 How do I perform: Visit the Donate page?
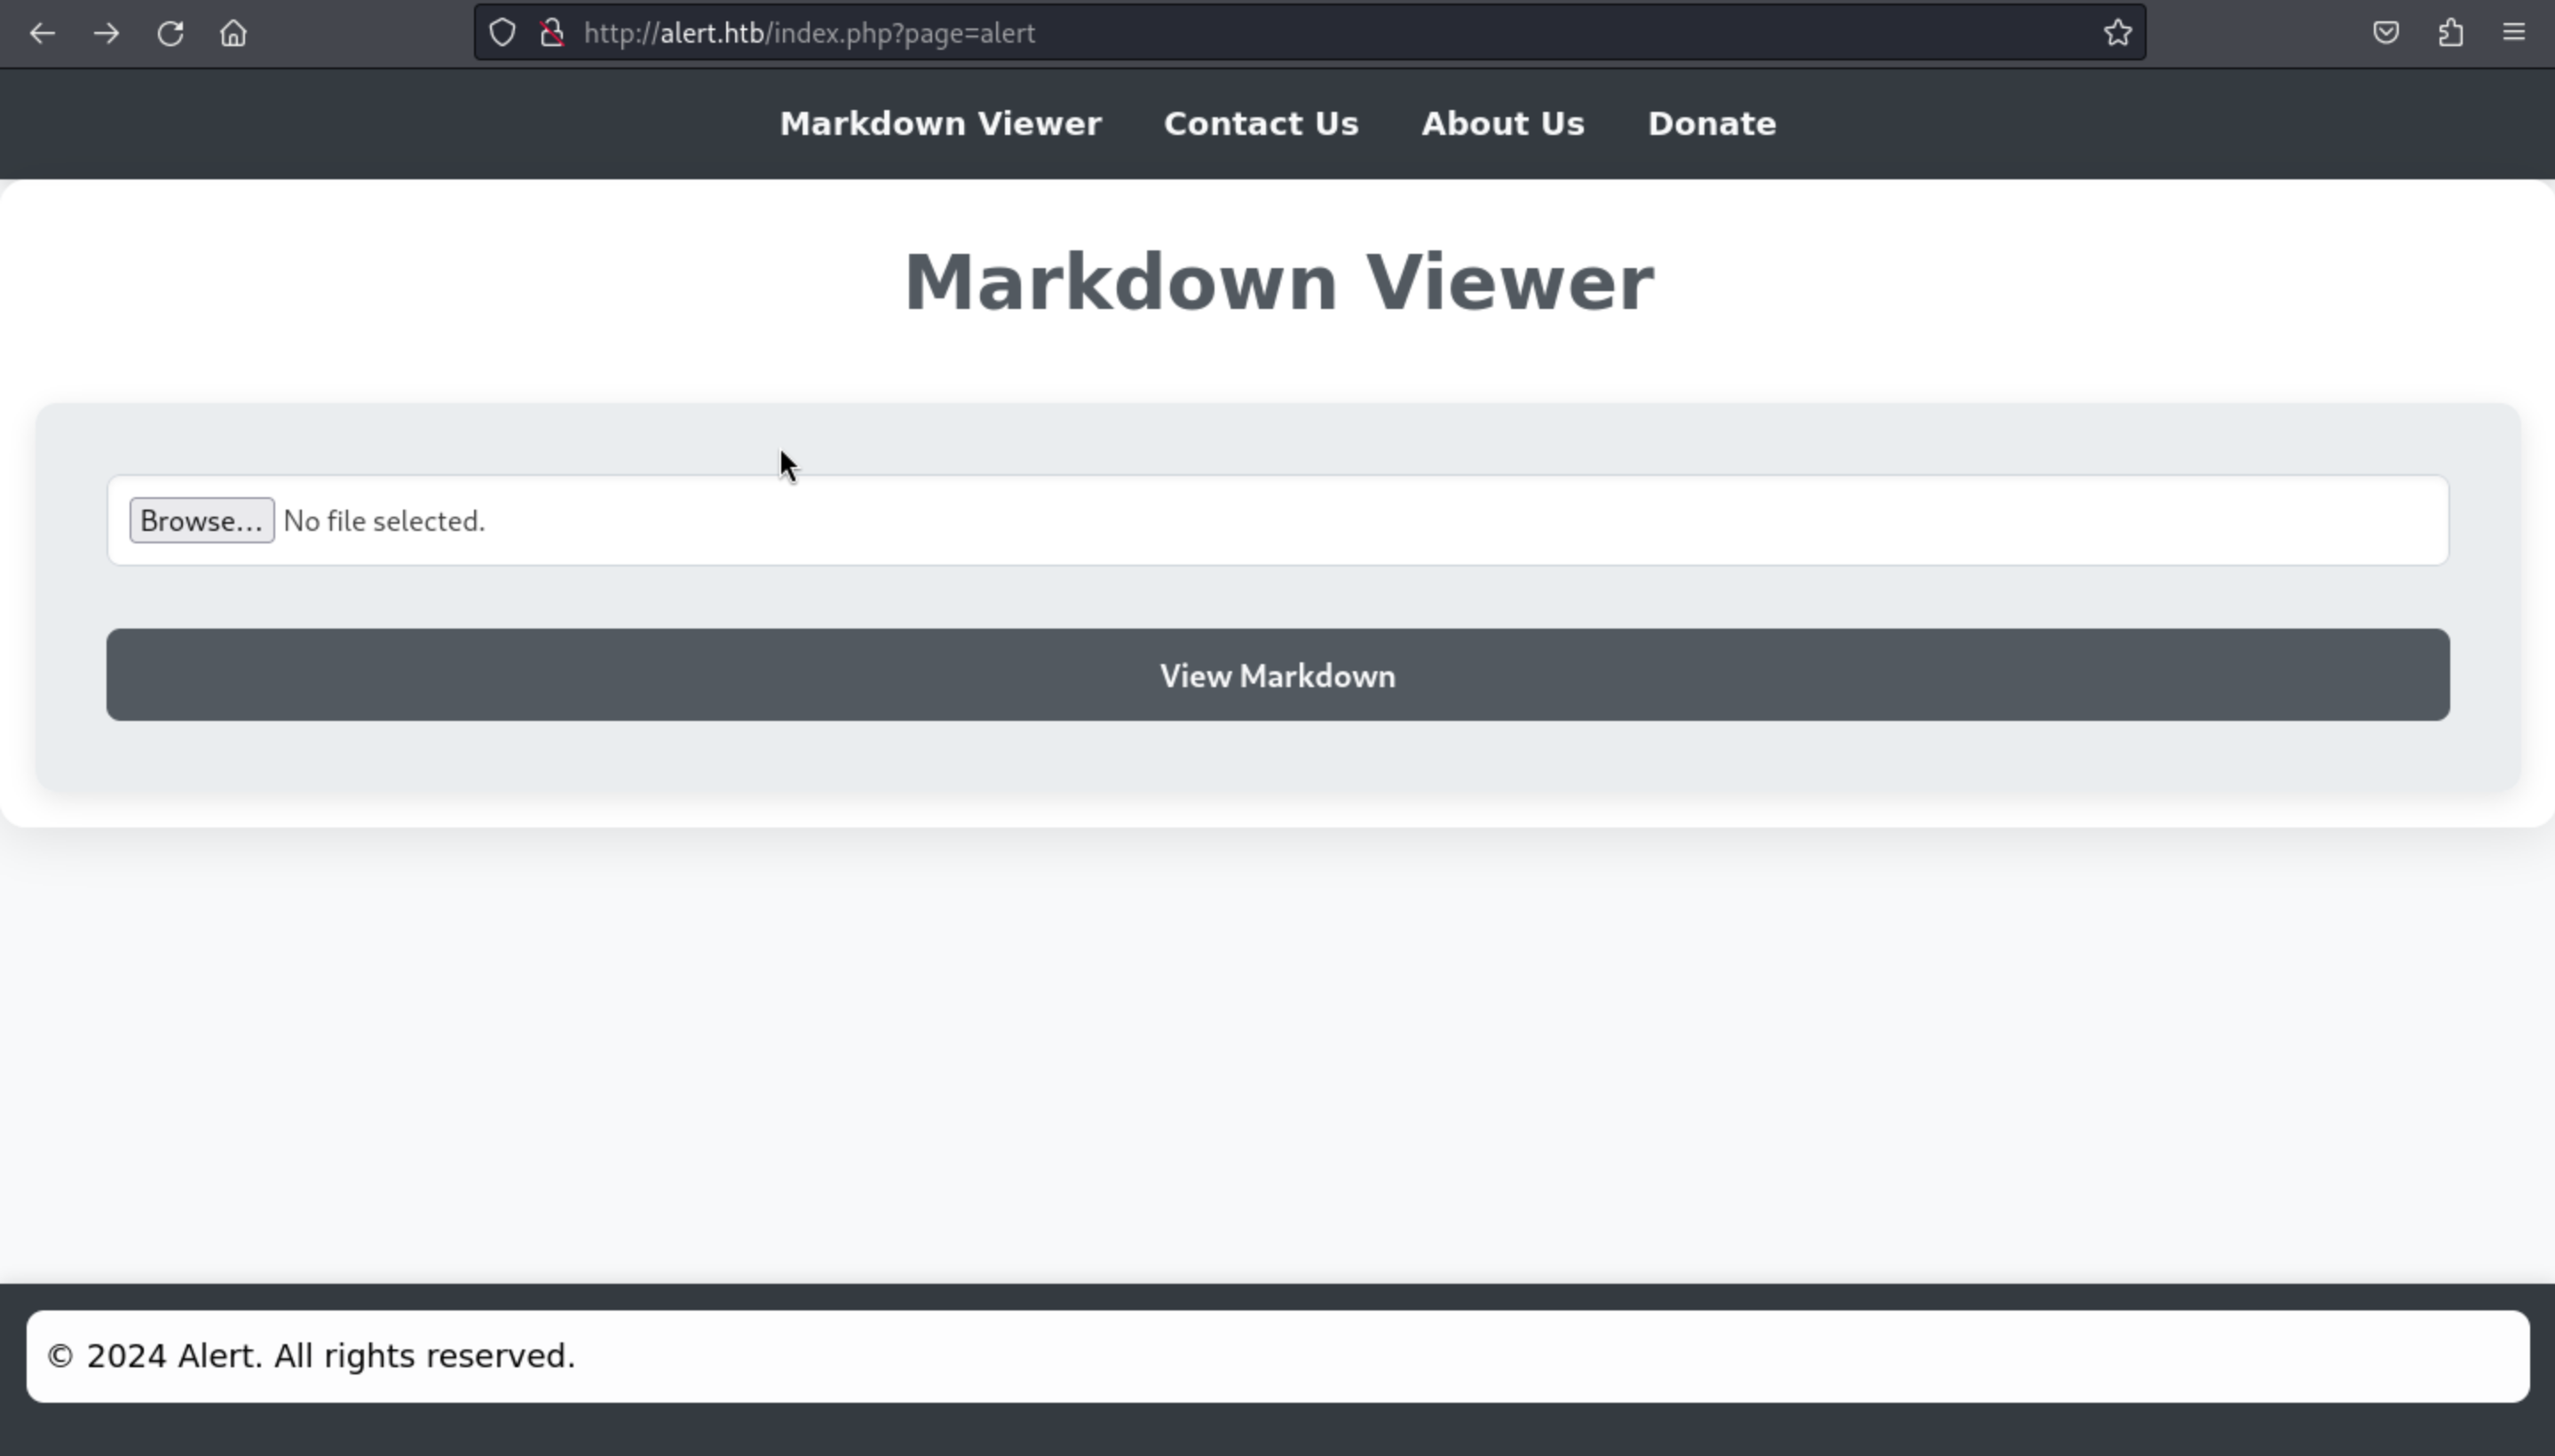tap(1711, 124)
